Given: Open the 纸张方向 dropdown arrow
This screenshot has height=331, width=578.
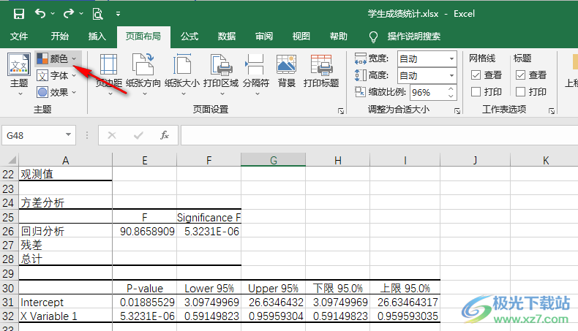Looking at the screenshot, I should point(145,94).
